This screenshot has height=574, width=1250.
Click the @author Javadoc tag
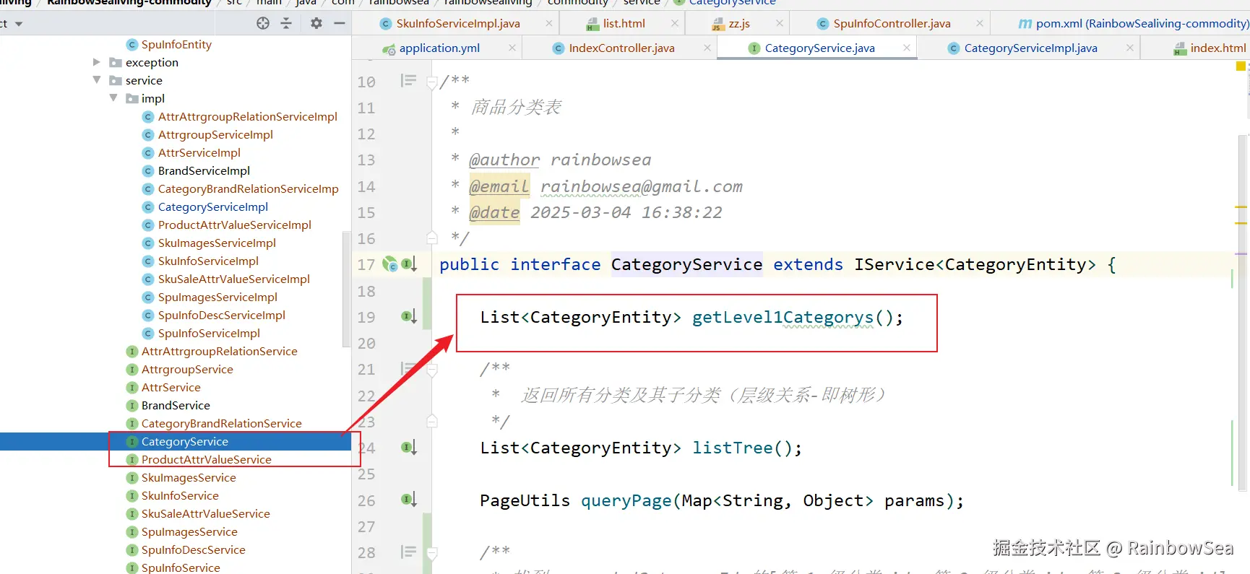pos(504,160)
